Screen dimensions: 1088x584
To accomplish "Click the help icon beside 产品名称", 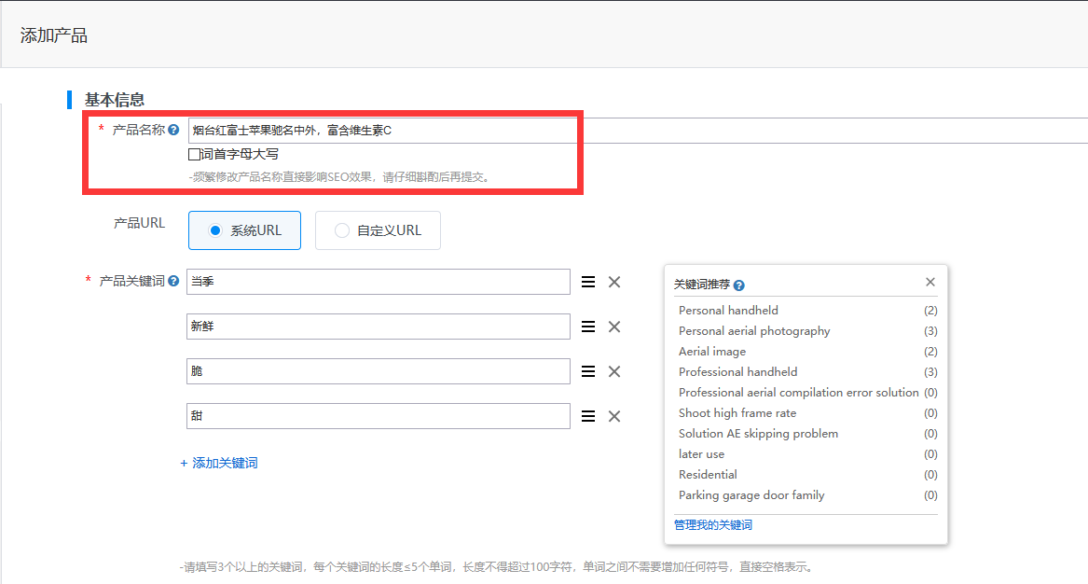I will click(x=173, y=131).
